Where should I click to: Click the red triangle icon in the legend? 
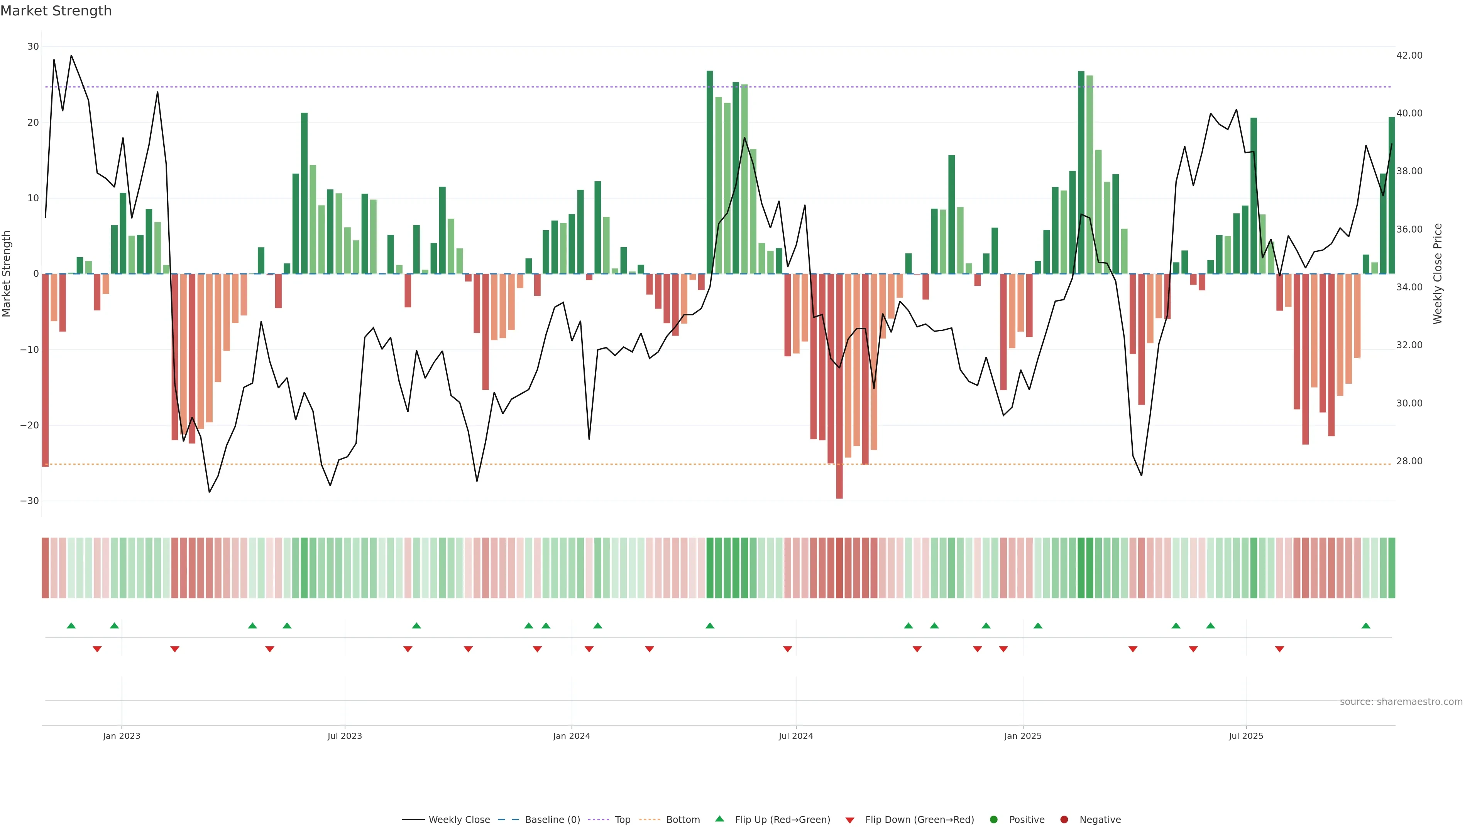(850, 820)
